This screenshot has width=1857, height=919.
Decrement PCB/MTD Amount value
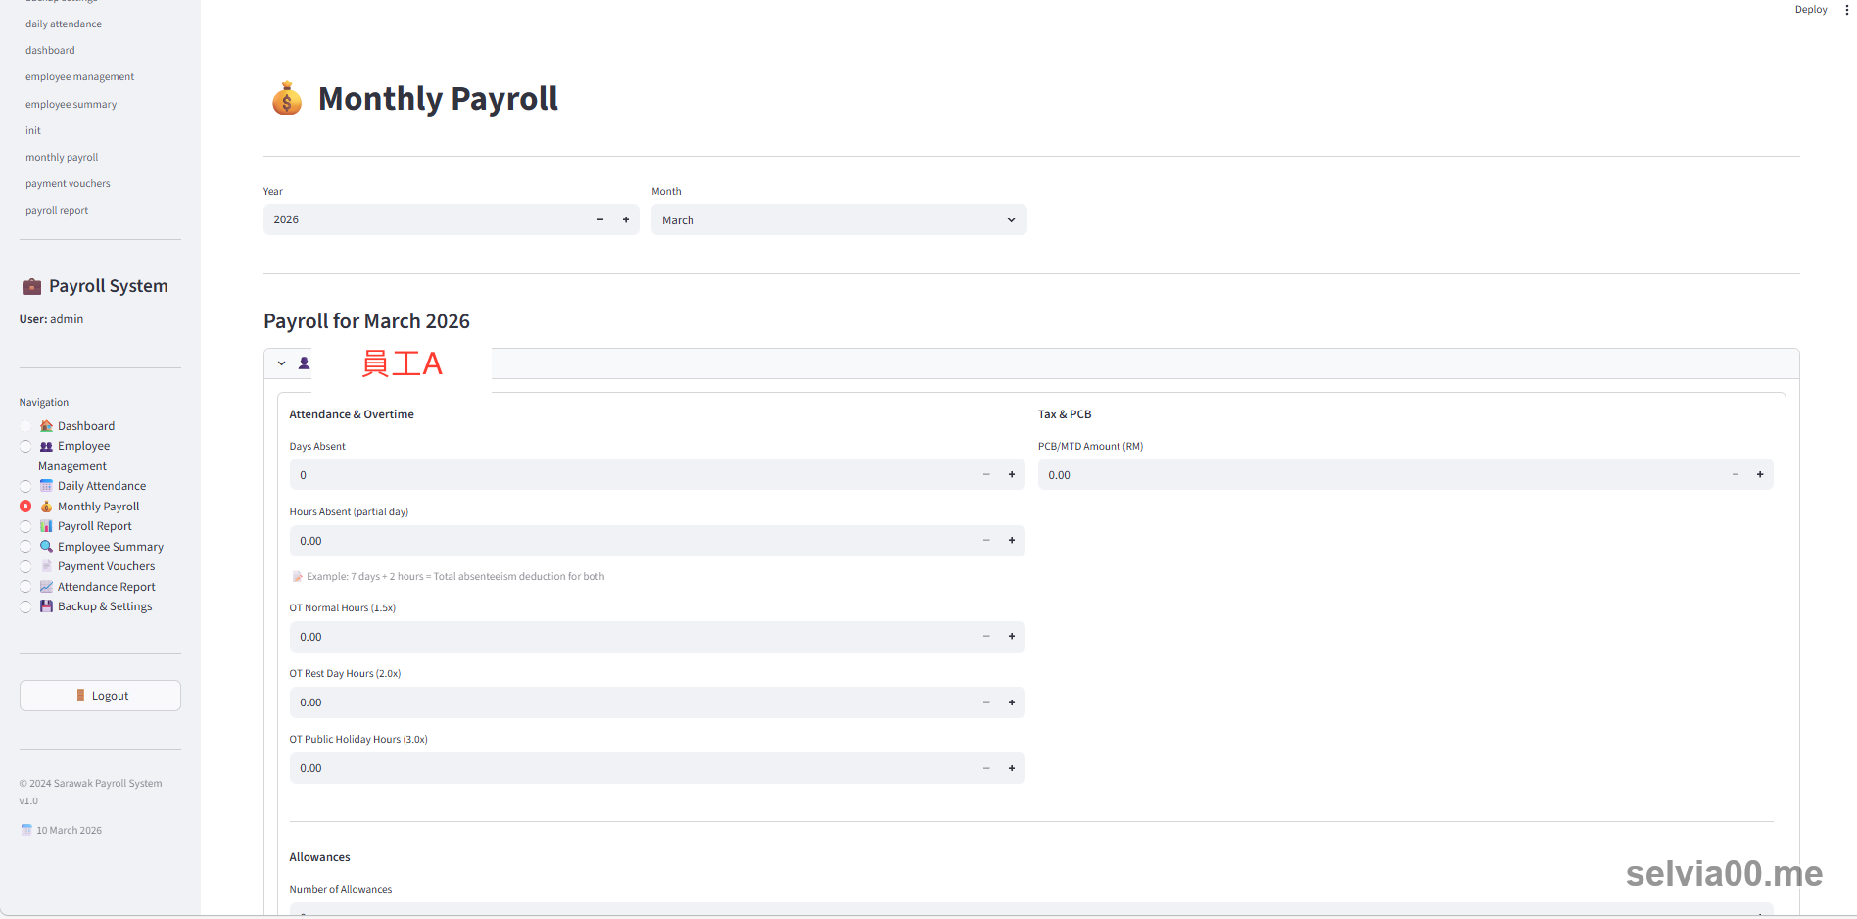pyautogui.click(x=1735, y=475)
